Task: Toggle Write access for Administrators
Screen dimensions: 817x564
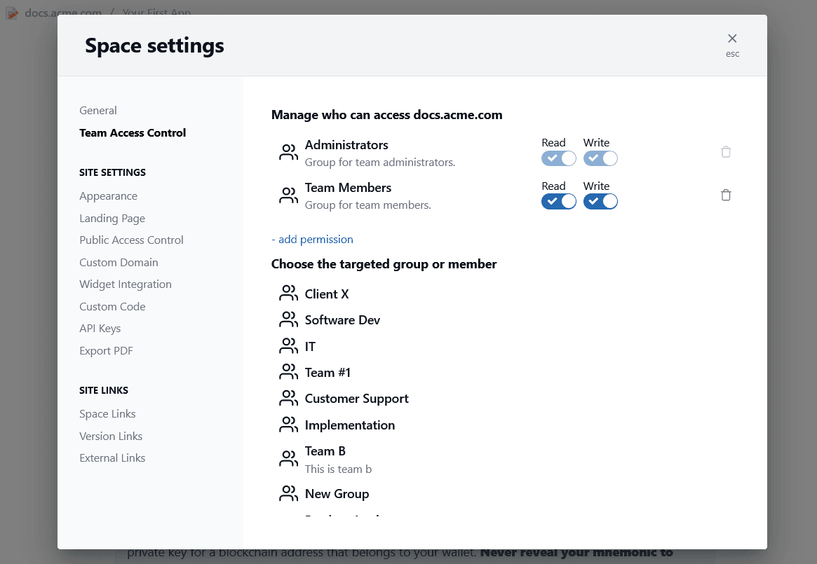Action: pos(600,158)
